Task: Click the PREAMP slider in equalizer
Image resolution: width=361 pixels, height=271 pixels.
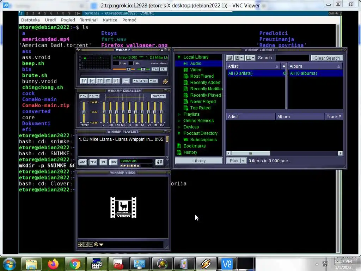Action: [x=84, y=112]
